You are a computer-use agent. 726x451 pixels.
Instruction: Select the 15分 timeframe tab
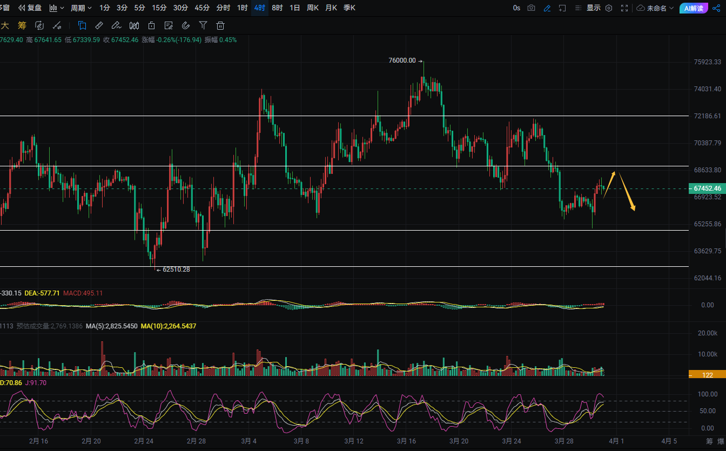(159, 8)
